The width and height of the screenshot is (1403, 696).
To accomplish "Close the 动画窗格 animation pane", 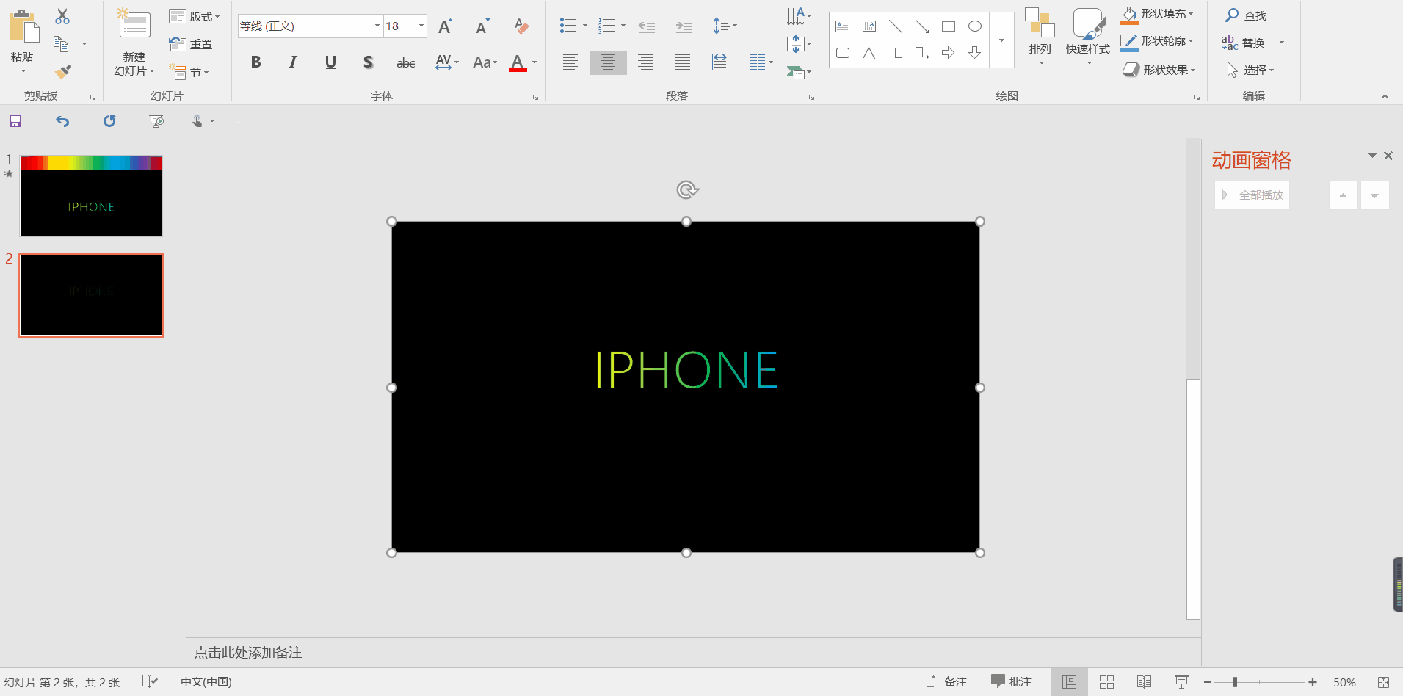I will (1388, 156).
